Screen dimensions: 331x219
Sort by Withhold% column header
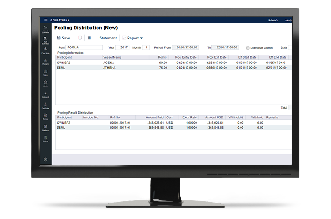tap(235, 117)
